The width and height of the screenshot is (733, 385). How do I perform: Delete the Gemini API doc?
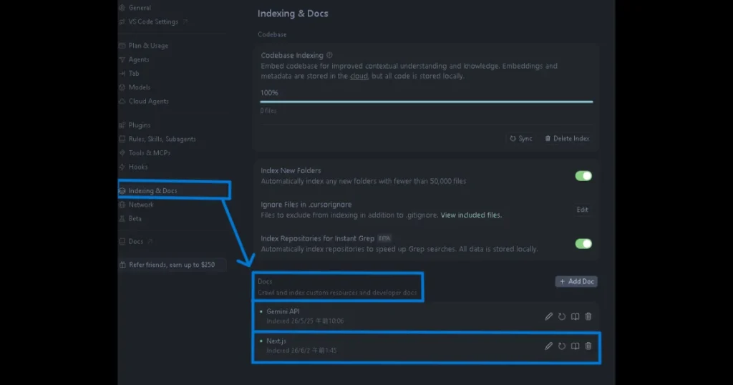tap(588, 316)
